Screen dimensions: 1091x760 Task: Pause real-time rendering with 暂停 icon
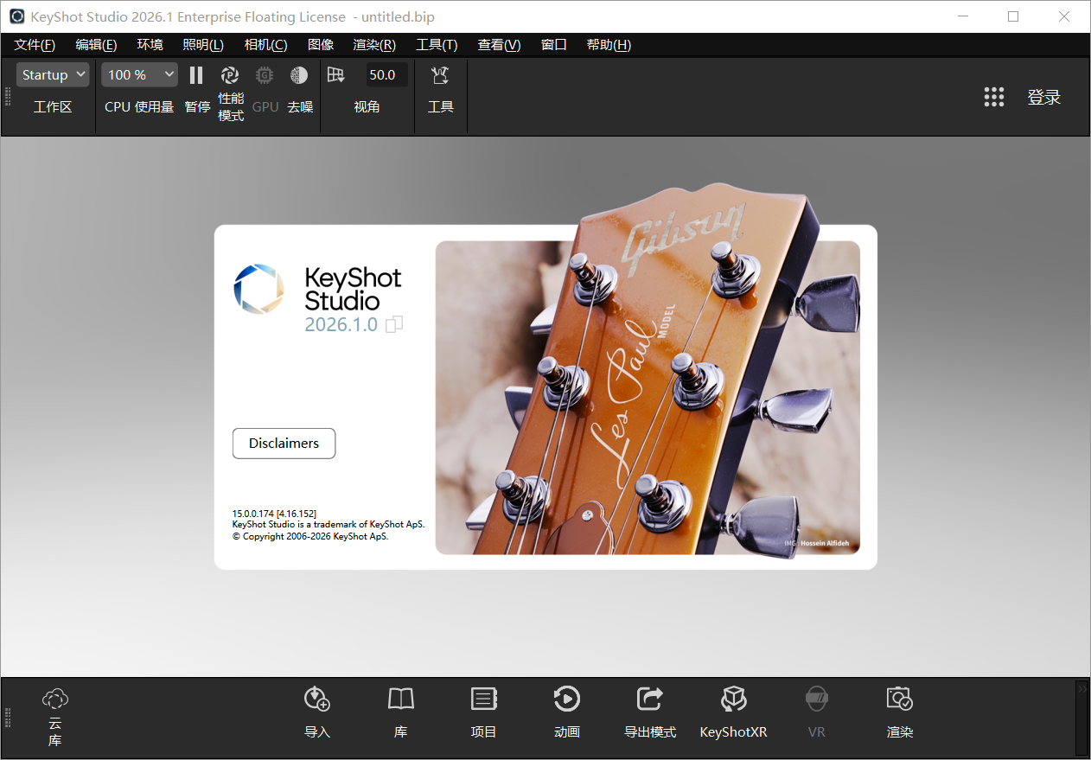pos(196,75)
